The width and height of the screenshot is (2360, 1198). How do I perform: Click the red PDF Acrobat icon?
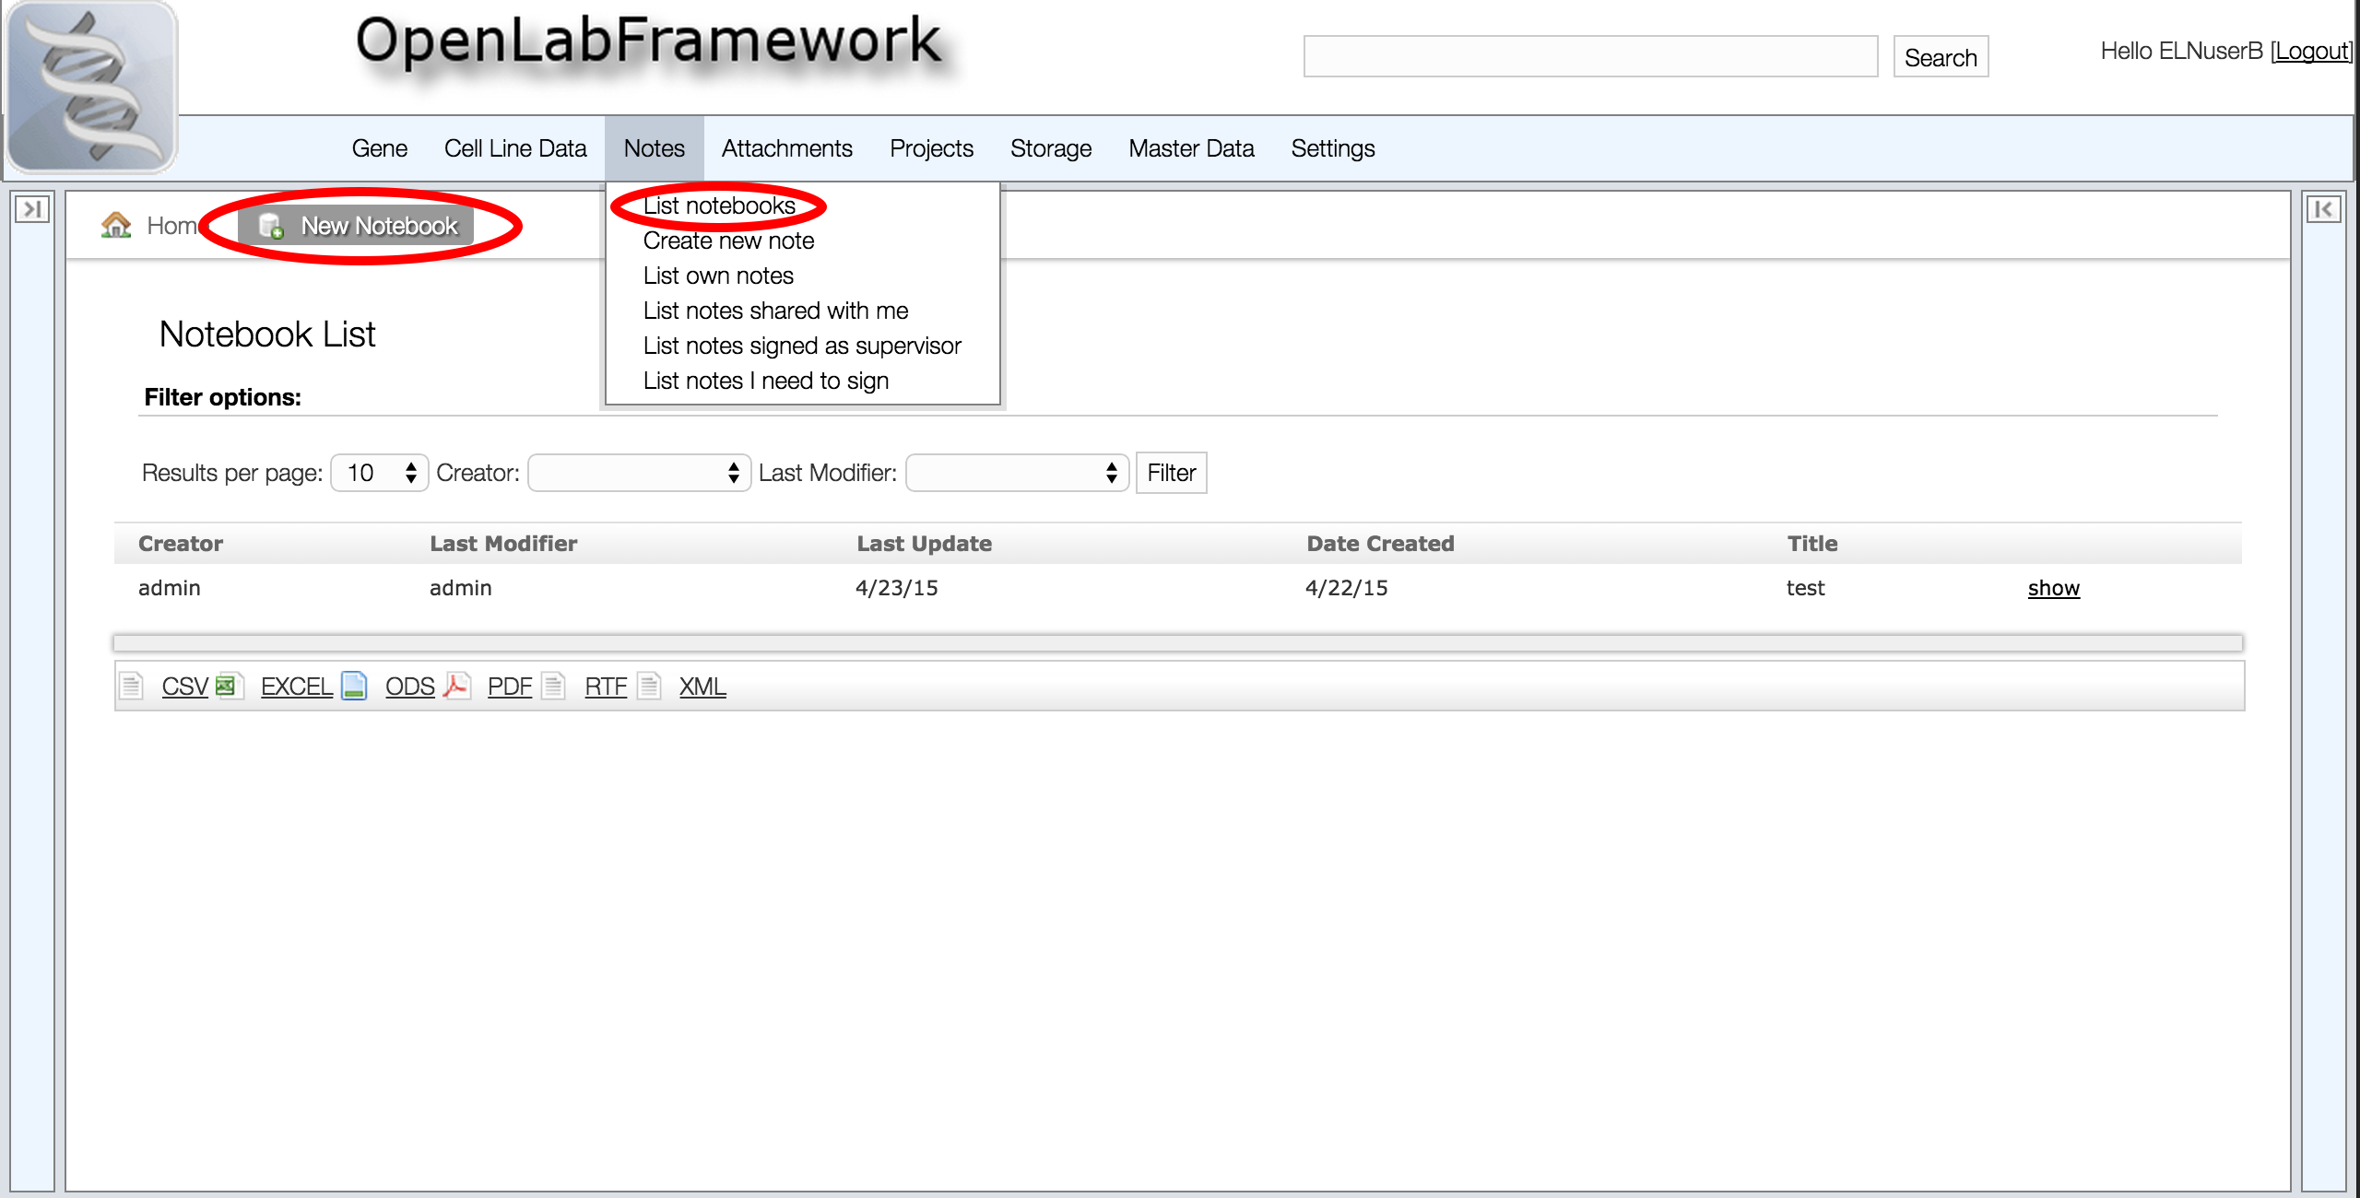pyautogui.click(x=456, y=686)
